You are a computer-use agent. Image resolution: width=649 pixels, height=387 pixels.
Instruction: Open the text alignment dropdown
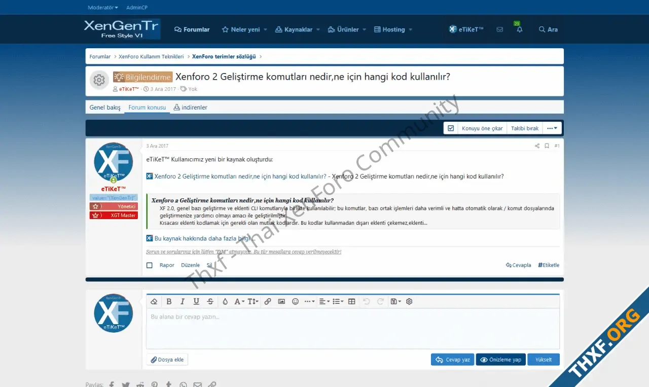coord(324,301)
